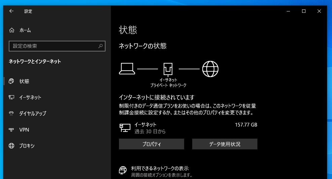Close the Settings window

point(319,11)
